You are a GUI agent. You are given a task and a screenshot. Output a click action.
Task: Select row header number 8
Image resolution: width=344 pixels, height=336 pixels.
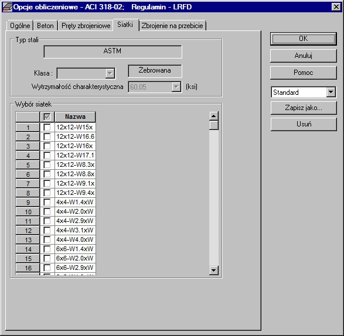click(x=28, y=193)
